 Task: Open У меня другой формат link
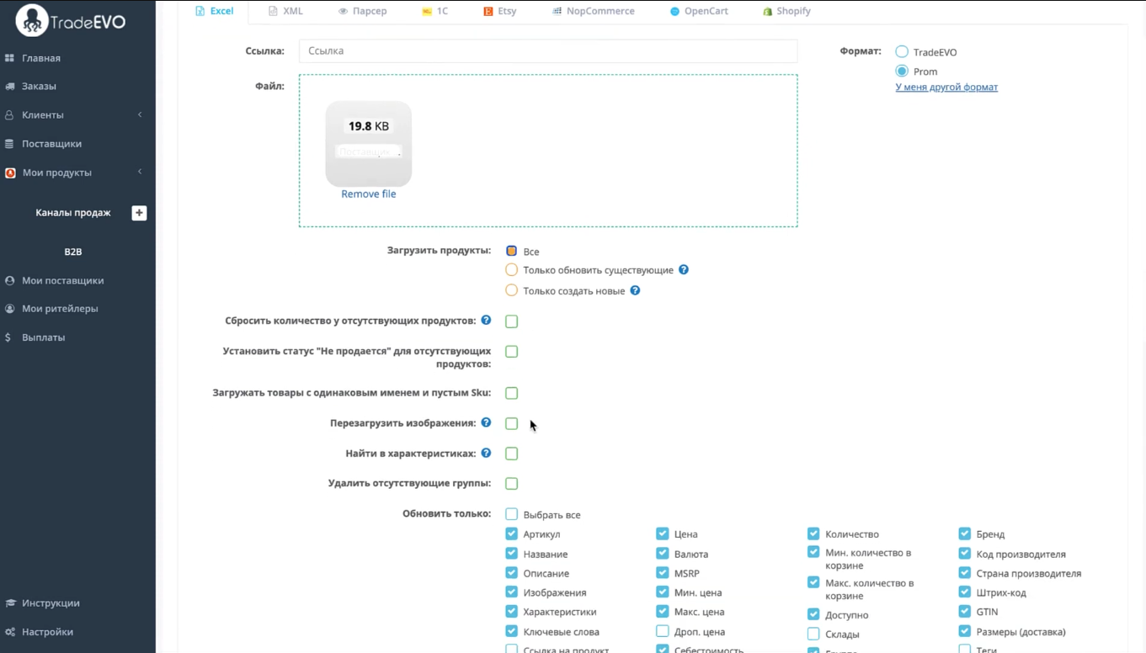[x=946, y=87]
